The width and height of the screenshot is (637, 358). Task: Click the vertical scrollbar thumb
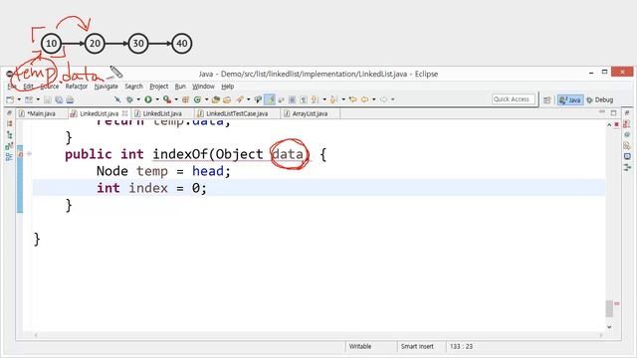point(609,308)
